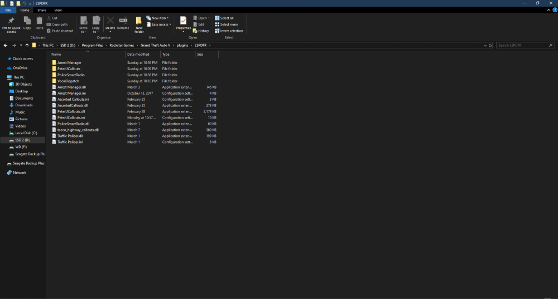Go up one folder level arrow
The width and height of the screenshot is (558, 299).
[x=27, y=46]
